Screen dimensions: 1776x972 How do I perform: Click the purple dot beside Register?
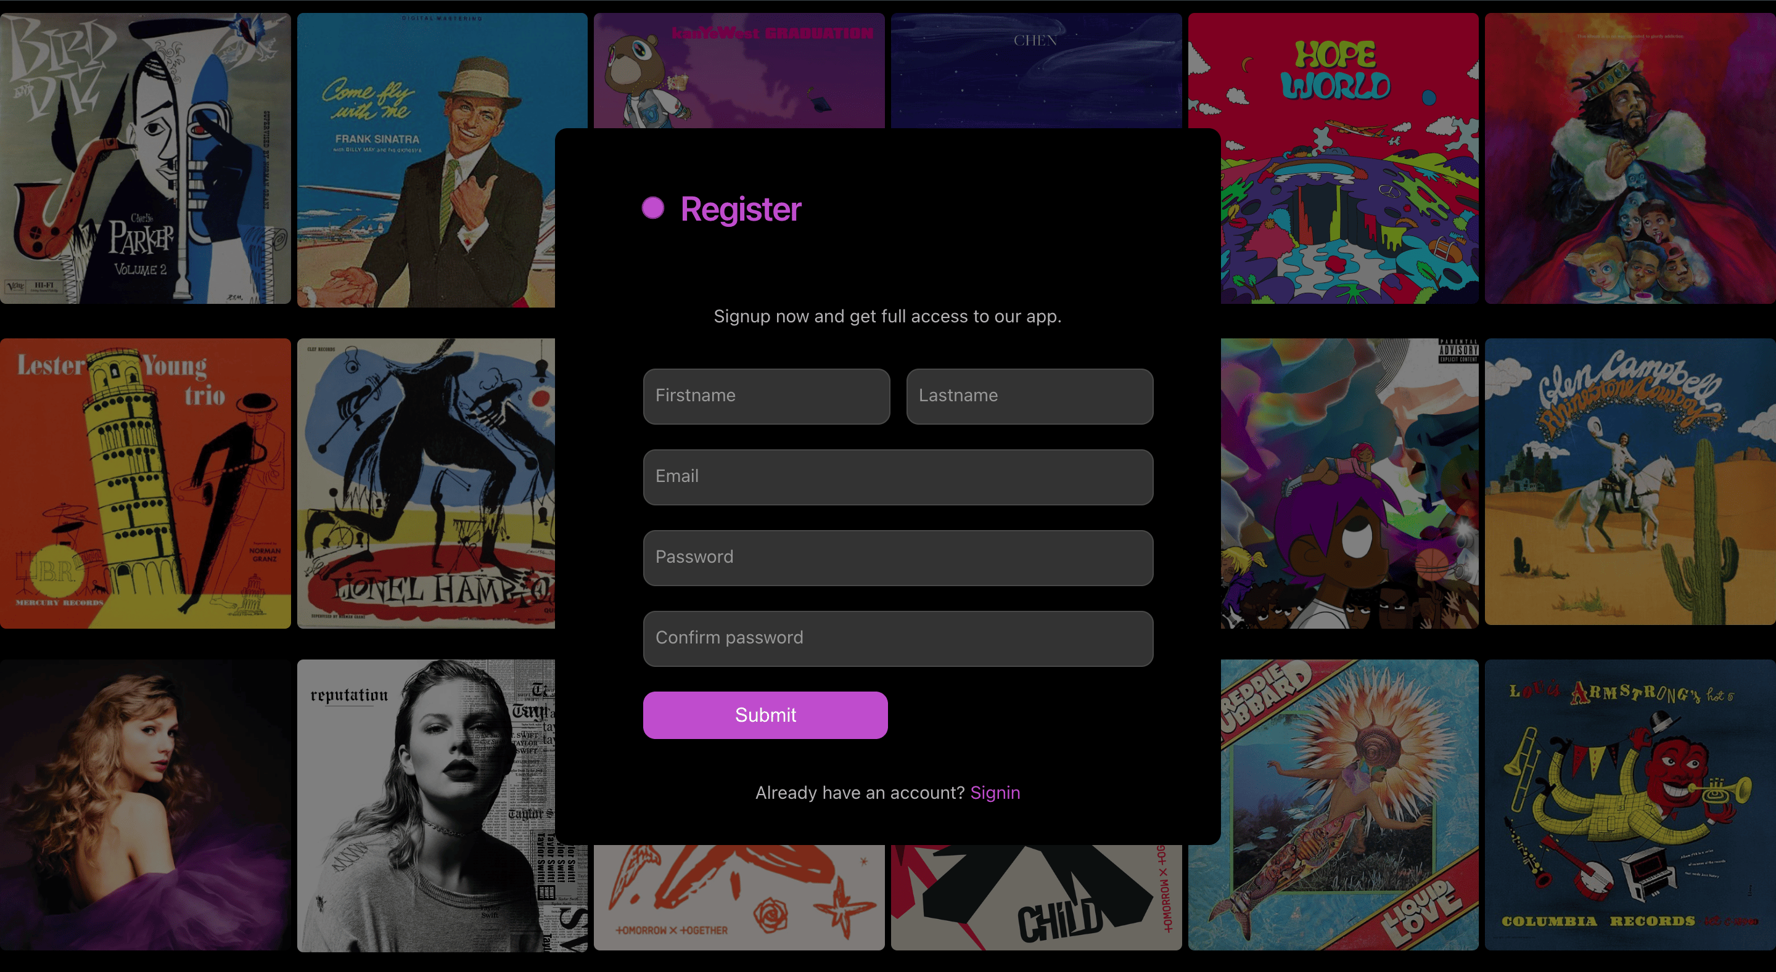point(652,208)
